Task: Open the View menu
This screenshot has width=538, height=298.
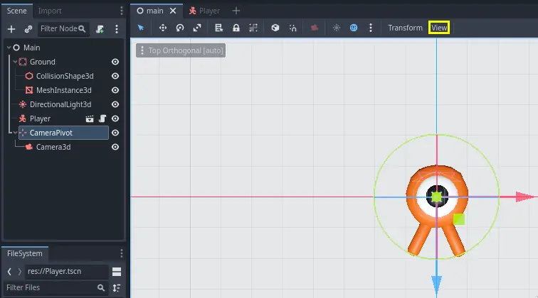Action: 439,28
